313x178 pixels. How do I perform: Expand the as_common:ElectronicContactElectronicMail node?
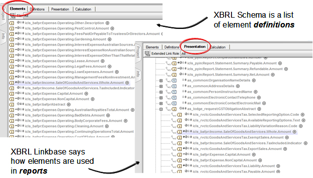(161, 103)
